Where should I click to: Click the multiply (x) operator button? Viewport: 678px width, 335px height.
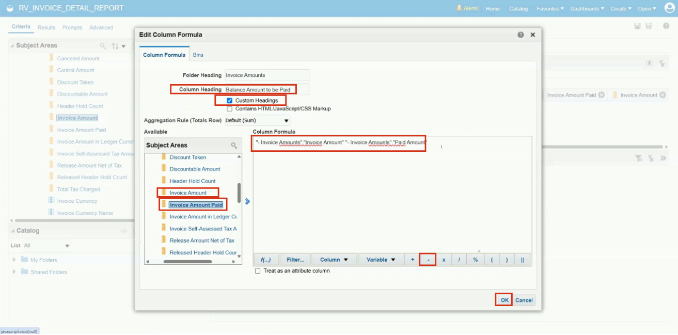(443, 259)
